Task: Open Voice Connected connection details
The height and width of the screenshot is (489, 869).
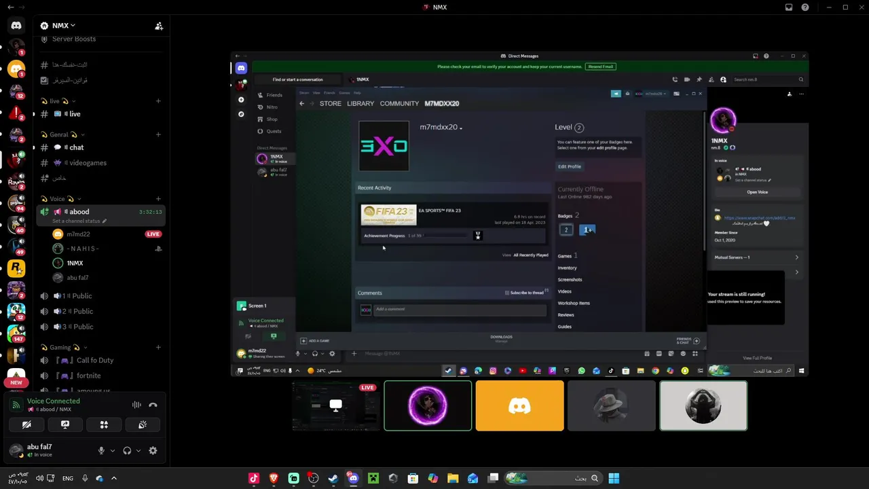Action: tap(53, 401)
